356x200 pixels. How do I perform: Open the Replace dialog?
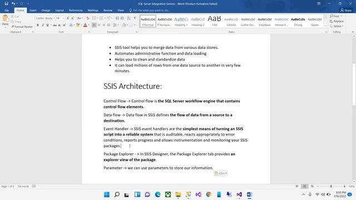[337, 21]
